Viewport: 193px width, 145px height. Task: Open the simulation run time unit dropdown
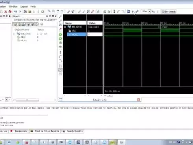click(150, 11)
